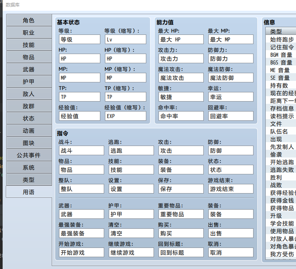The height and width of the screenshot is (269, 296).
Task: Select the 物品 tab in the sidebar
Action: coord(29,57)
